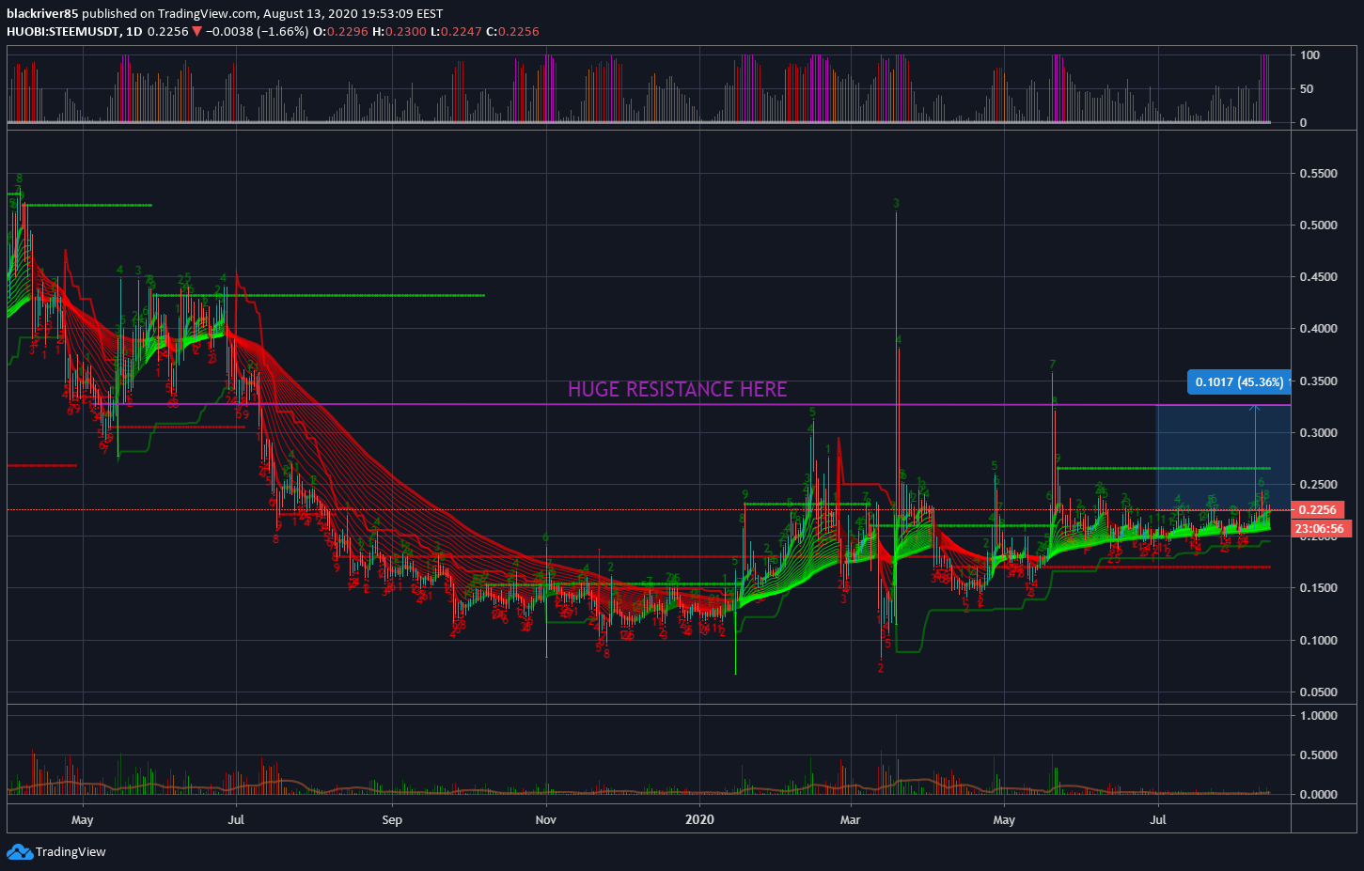Click the oscillator scale value 100
The height and width of the screenshot is (871, 1364).
pos(1309,55)
